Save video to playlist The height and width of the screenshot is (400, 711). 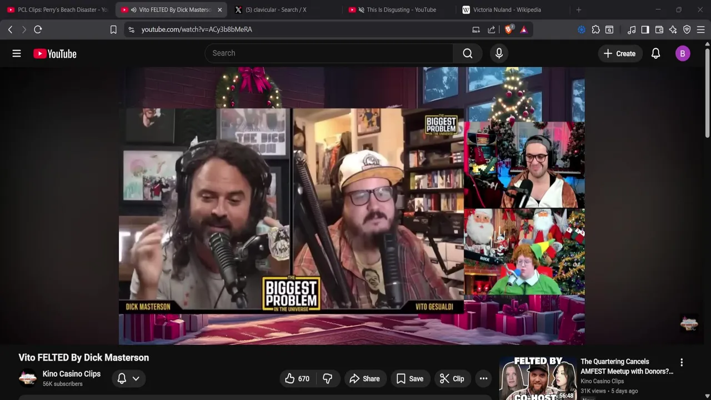click(410, 378)
